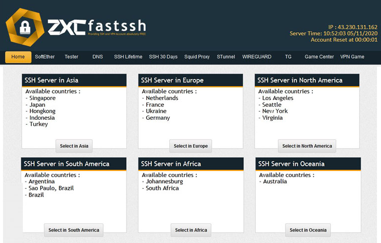Image resolution: width=381 pixels, height=243 pixels.
Task: Click the Turkey entry in Asia list
Action: pyautogui.click(x=39, y=124)
